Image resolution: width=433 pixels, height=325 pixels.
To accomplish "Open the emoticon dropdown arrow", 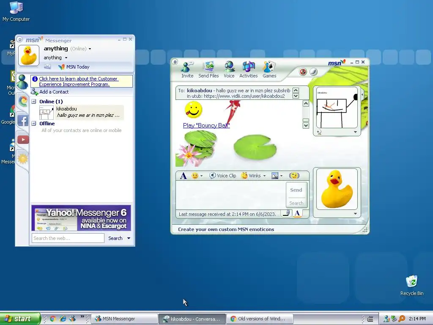I will pos(202,176).
